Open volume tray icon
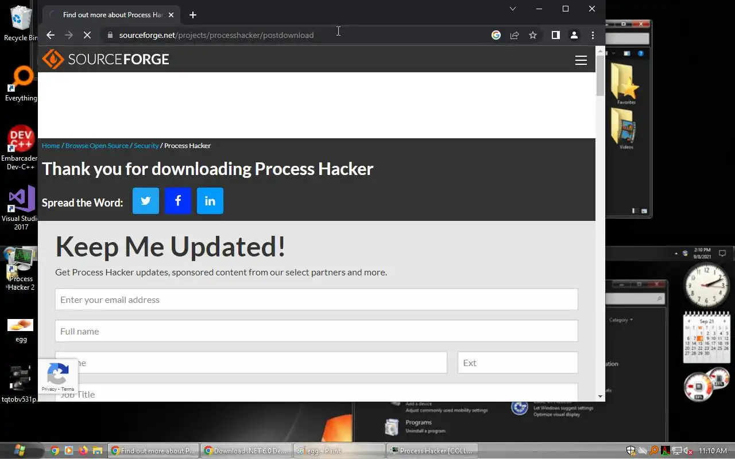Image resolution: width=735 pixels, height=459 pixels. [x=688, y=451]
